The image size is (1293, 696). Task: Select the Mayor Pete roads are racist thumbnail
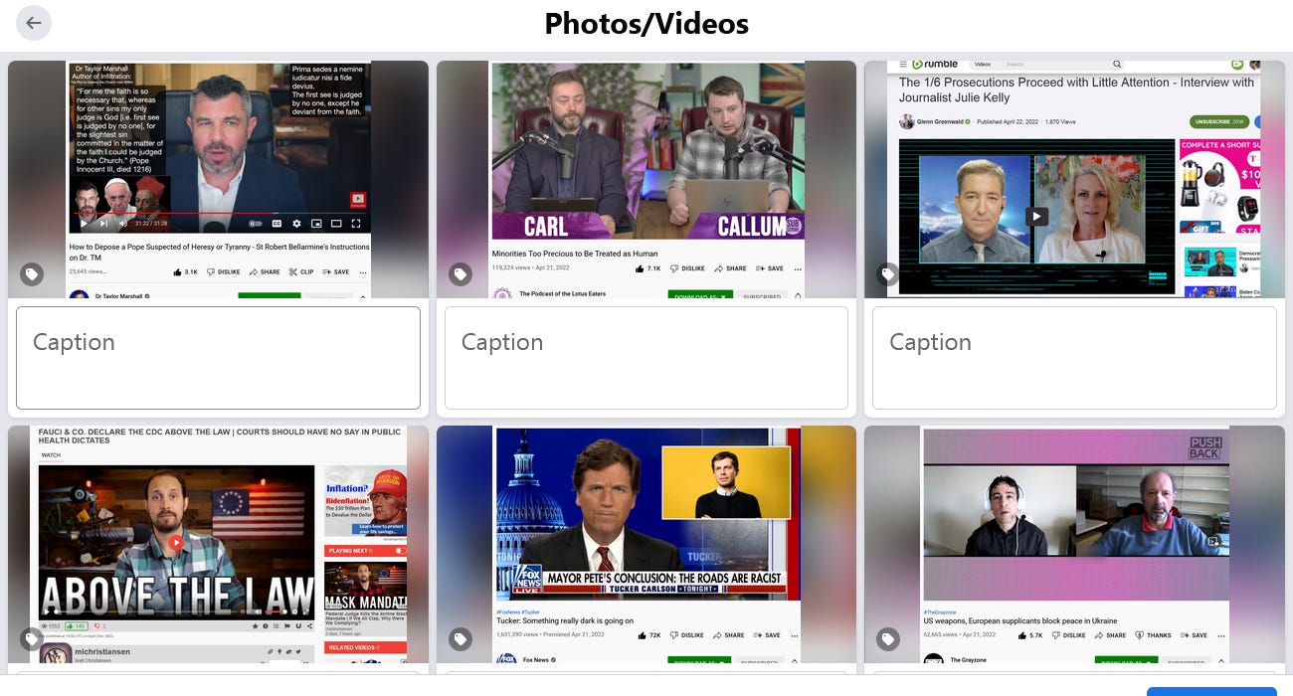tap(646, 544)
